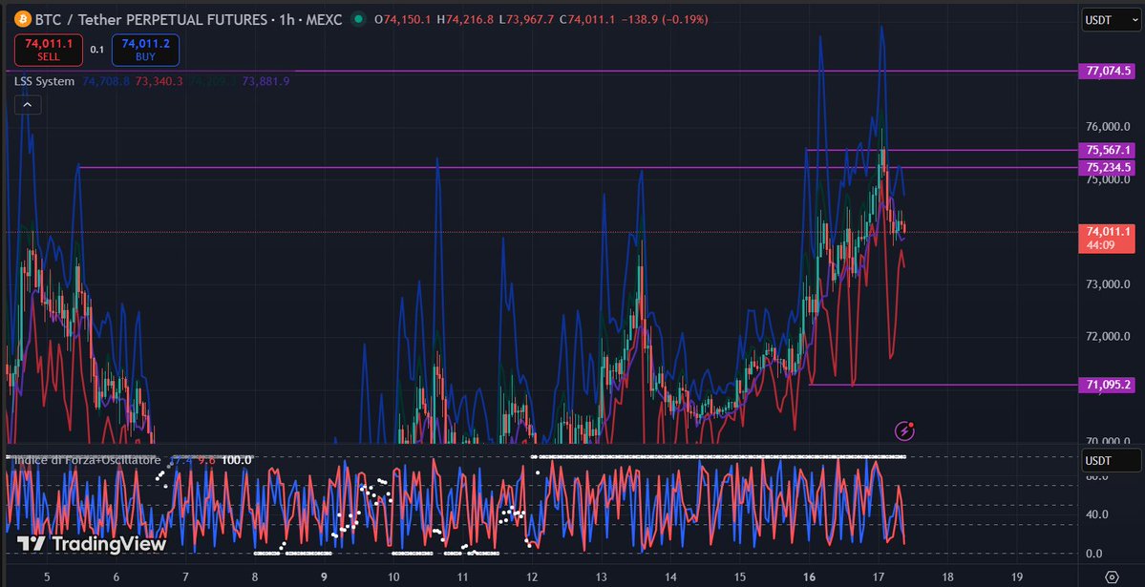1145x587 pixels.
Task: Click the 75,234.5 price line label
Action: pos(1109,167)
